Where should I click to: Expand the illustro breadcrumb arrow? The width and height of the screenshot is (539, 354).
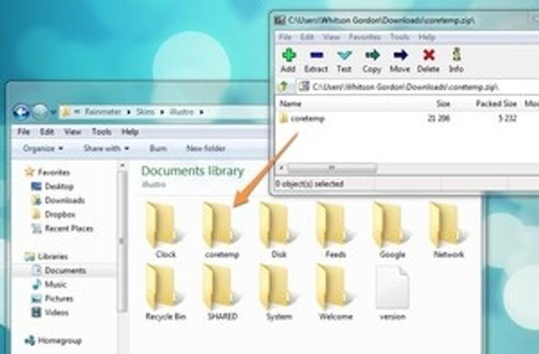pos(202,112)
